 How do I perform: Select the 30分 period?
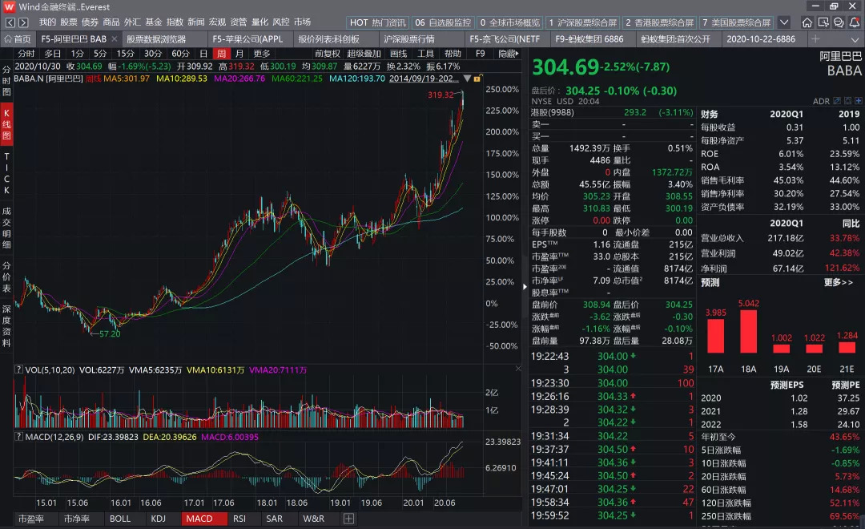coord(153,54)
